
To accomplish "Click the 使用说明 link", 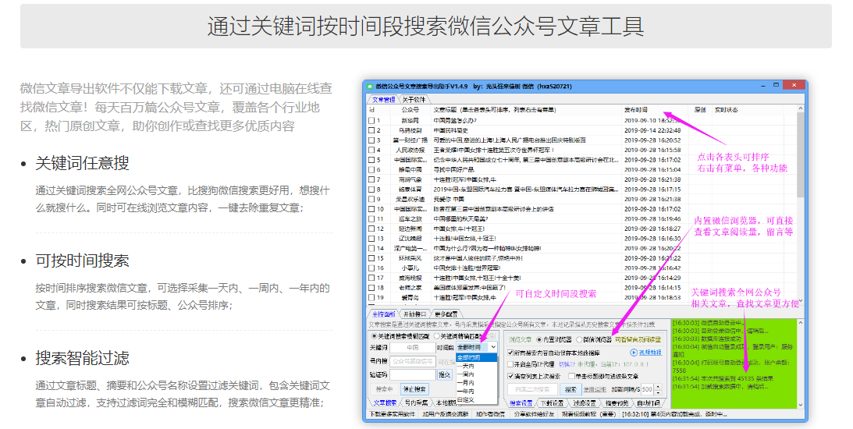I will pyautogui.click(x=595, y=389).
